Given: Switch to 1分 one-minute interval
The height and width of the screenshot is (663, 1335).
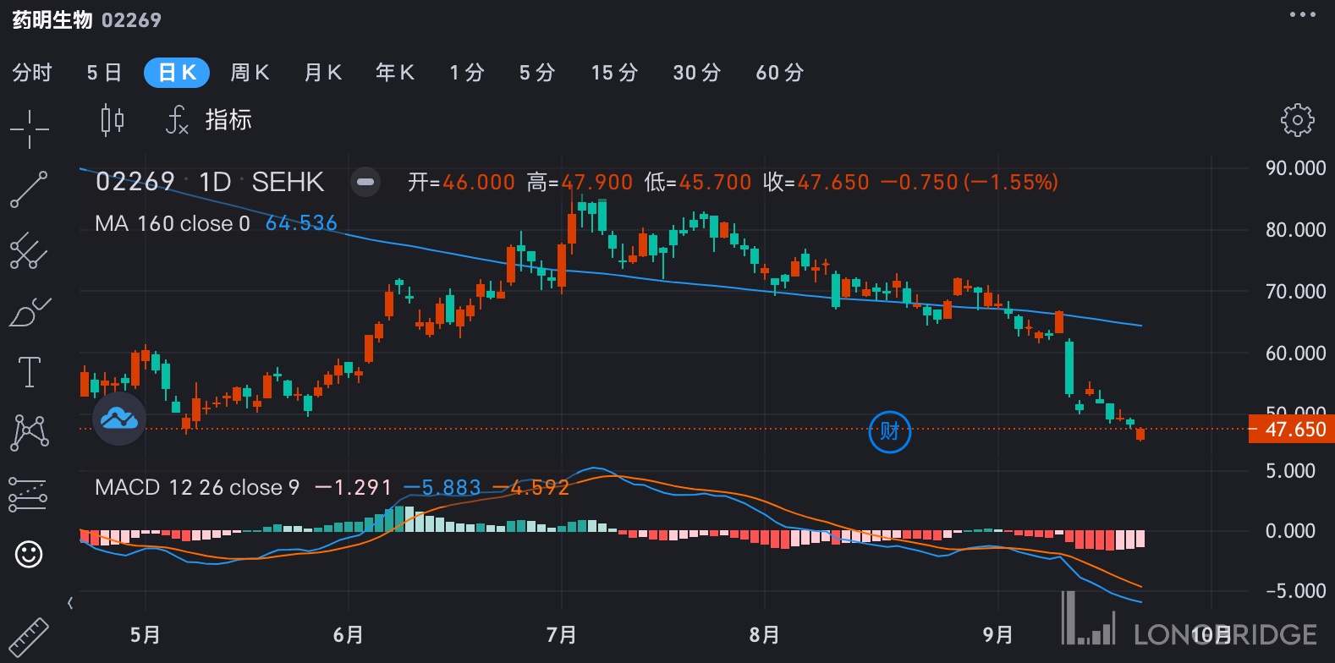Looking at the screenshot, I should point(467,73).
